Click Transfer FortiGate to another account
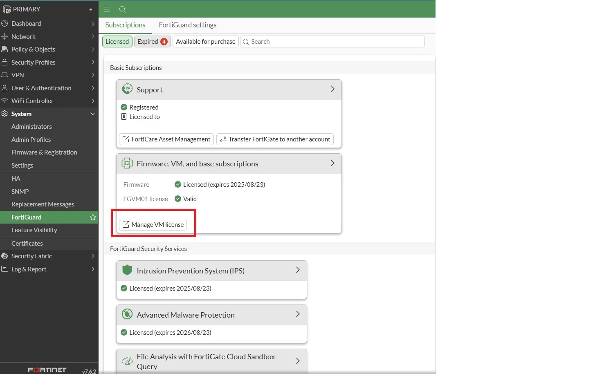The width and height of the screenshot is (604, 374). tap(275, 139)
